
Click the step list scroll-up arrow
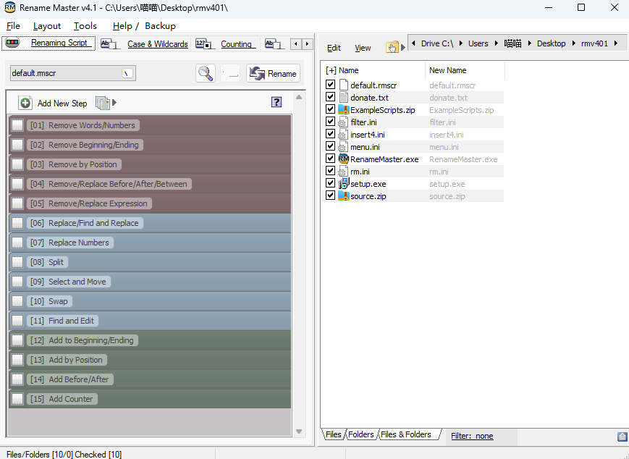299,97
